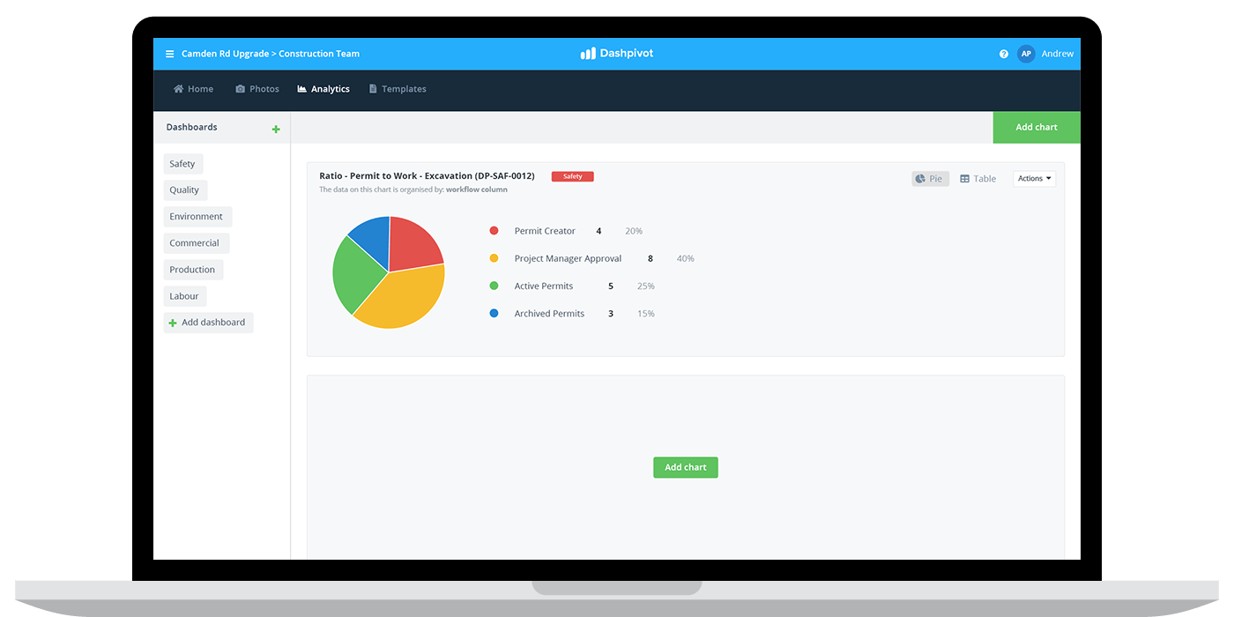This screenshot has width=1234, height=617.
Task: Click the Add dashboard button
Action: coord(208,323)
